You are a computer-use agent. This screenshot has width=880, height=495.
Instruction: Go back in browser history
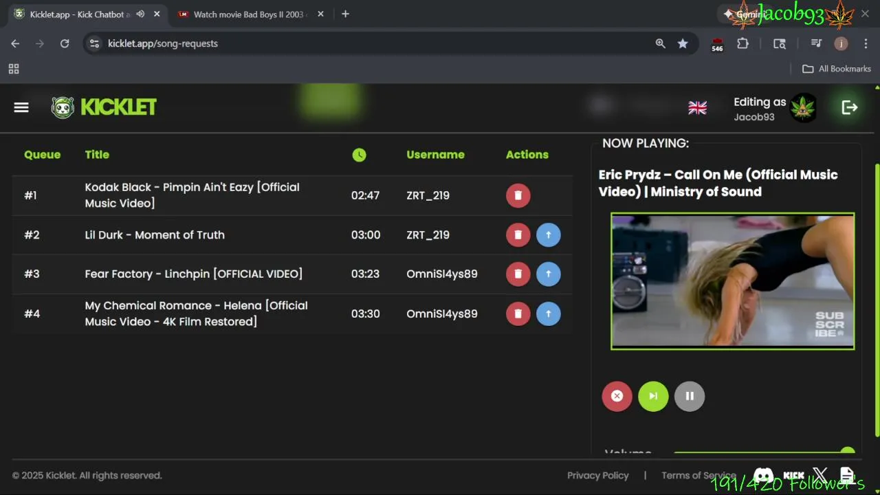point(15,43)
